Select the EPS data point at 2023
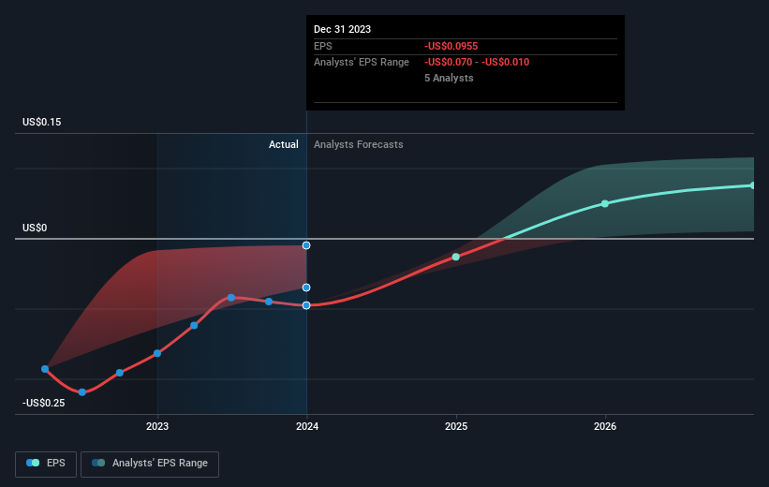This screenshot has height=487, width=769. (157, 353)
